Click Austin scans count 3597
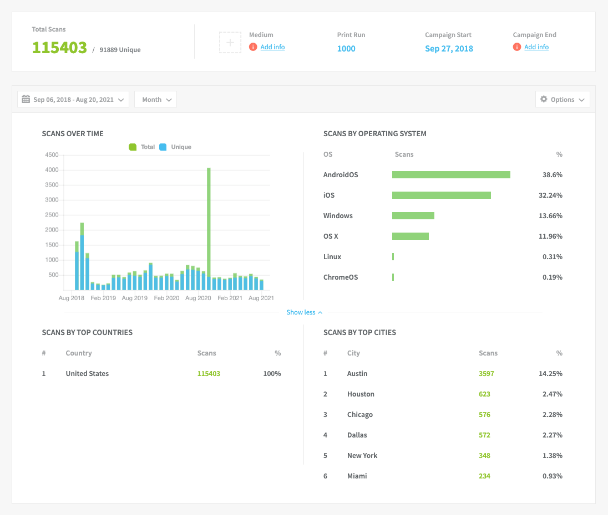Screen dimensions: 608x515 coord(486,374)
